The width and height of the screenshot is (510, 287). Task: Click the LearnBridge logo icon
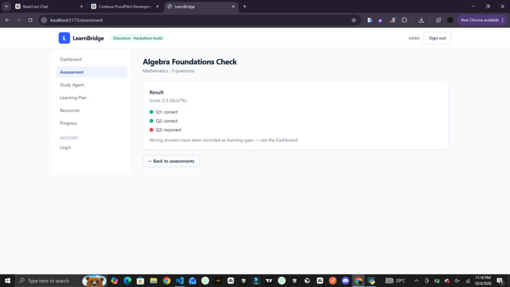(64, 38)
